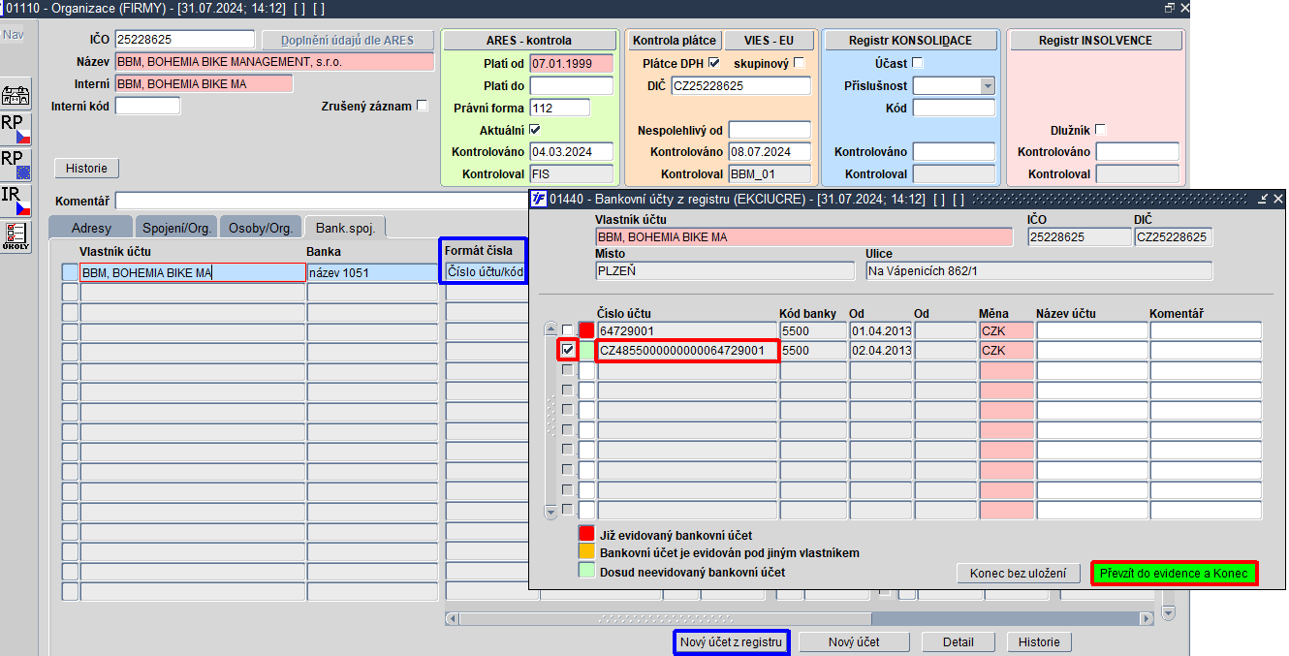Open the Detail button
This screenshot has height=656, width=1289.
[x=959, y=641]
